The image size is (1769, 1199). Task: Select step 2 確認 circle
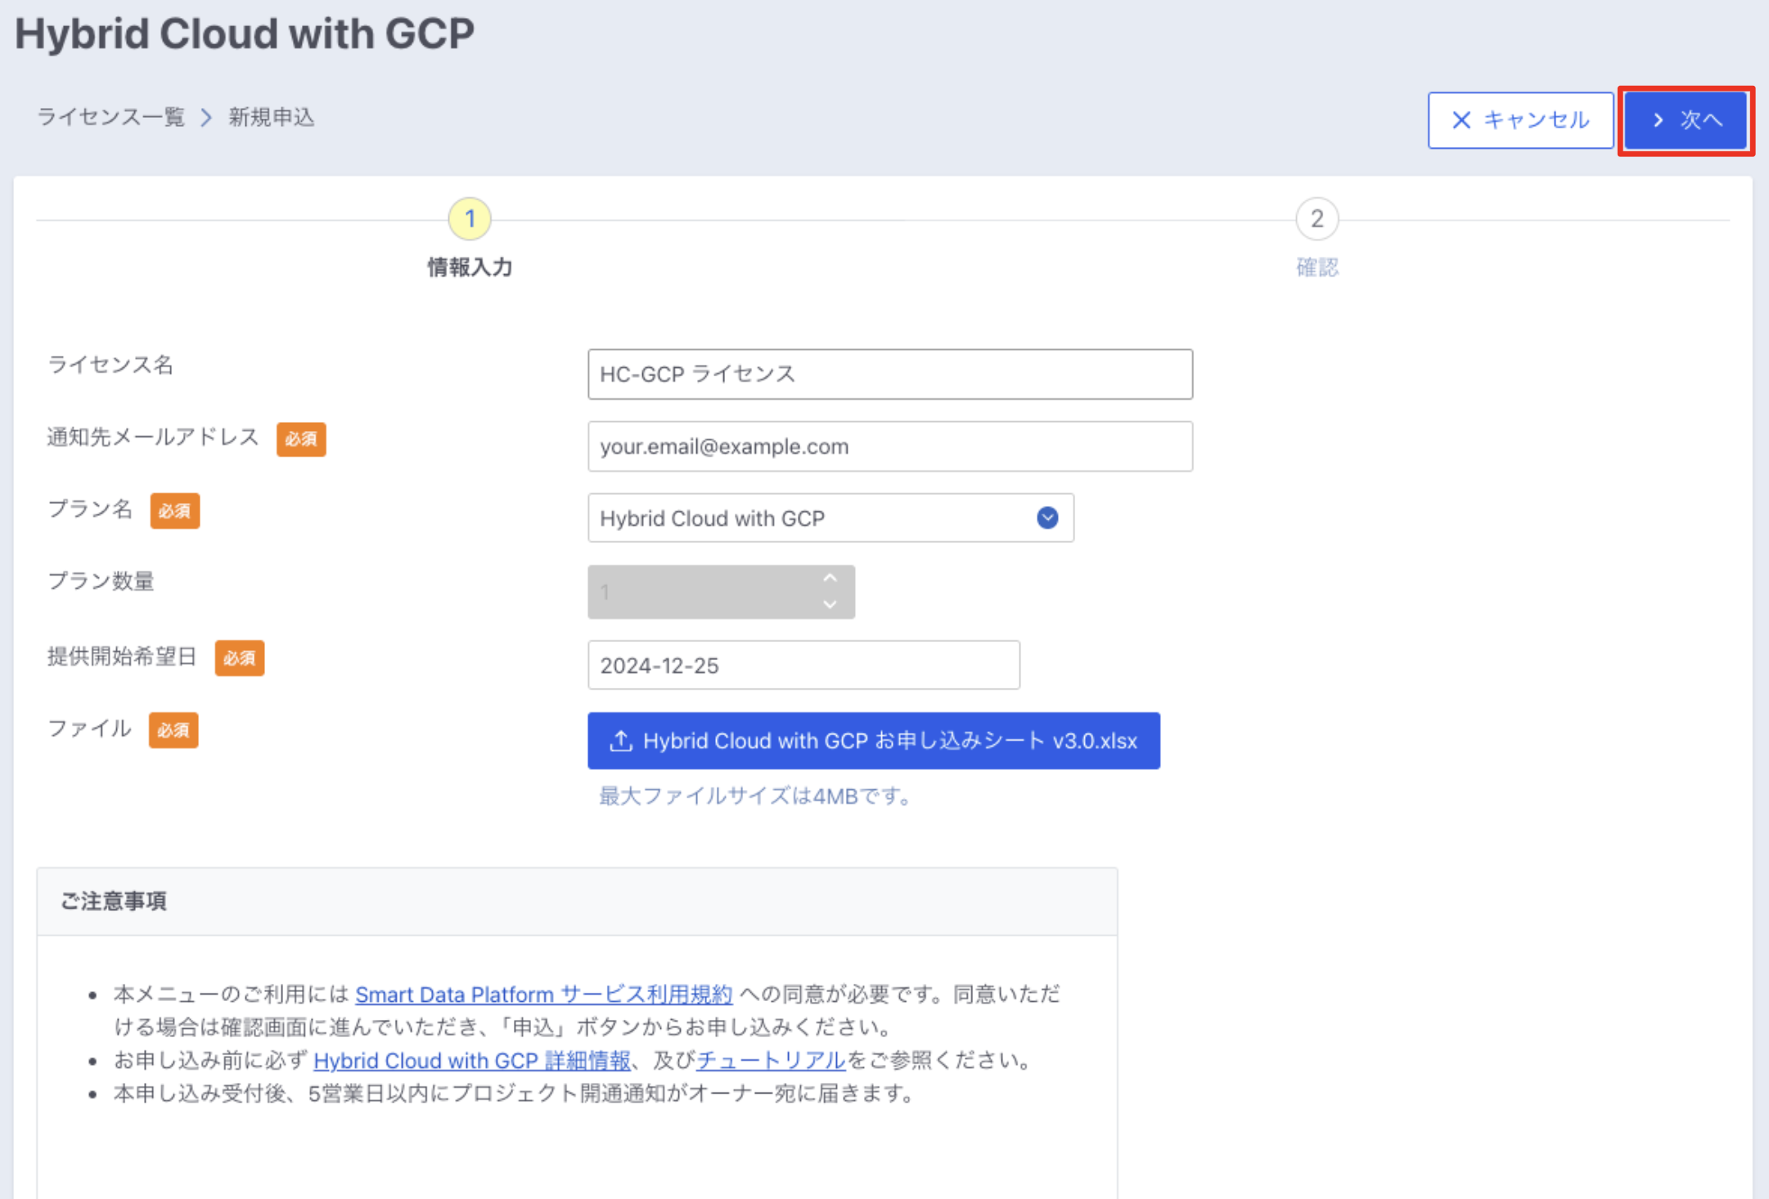(1317, 219)
